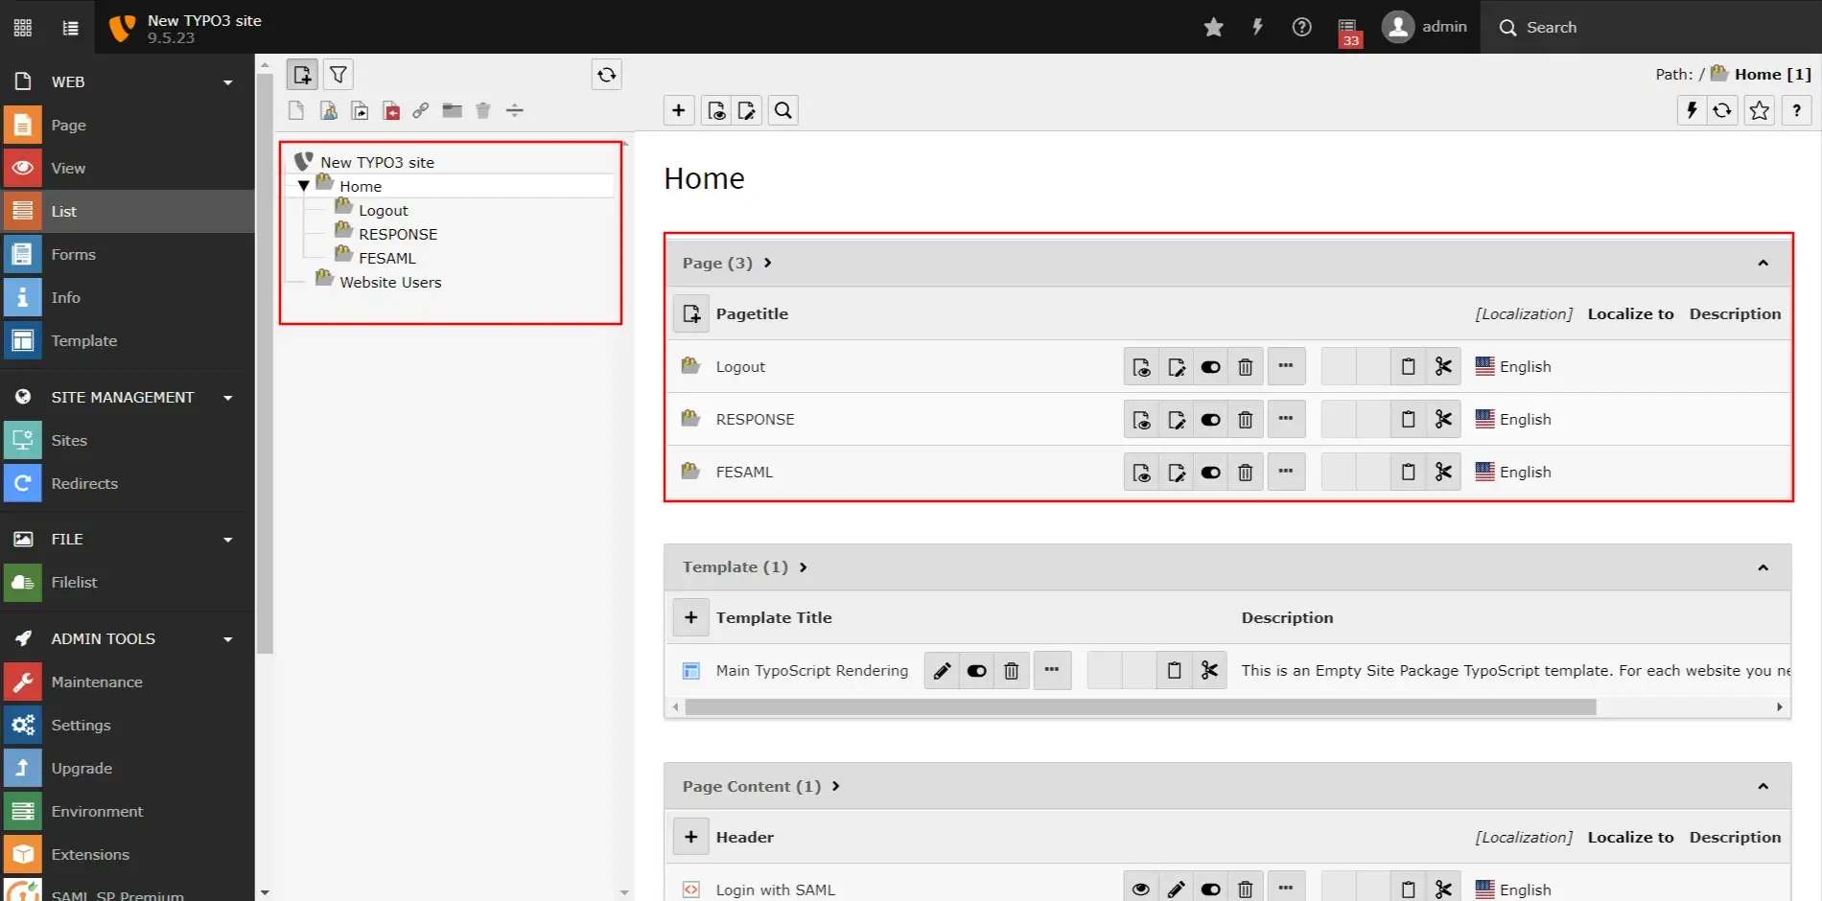Image resolution: width=1822 pixels, height=901 pixels.
Task: Open the Extensions module
Action: click(128, 854)
